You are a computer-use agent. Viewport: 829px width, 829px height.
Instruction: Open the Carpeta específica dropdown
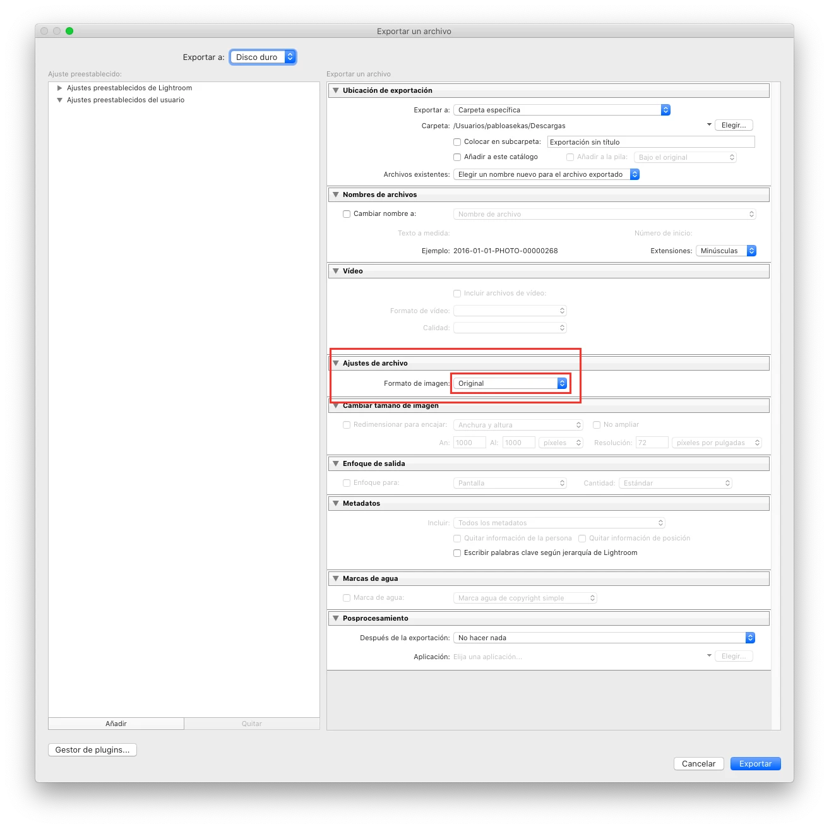pyautogui.click(x=561, y=110)
